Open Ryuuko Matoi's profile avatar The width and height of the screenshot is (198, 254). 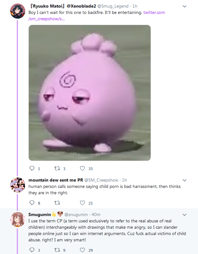tap(18, 11)
